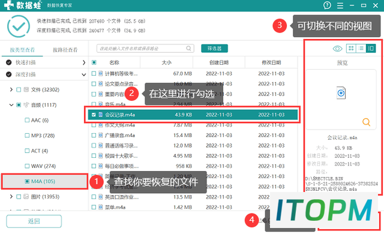
Task: Check the 广播录音.m4a checkbox
Action: pos(94,135)
